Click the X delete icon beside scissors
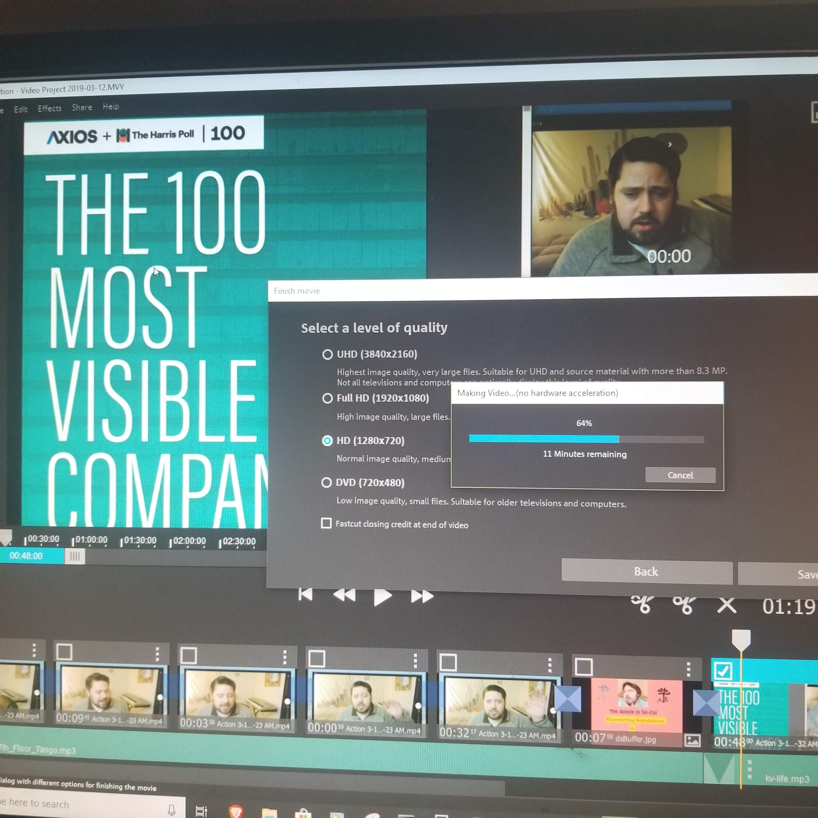 tap(727, 606)
